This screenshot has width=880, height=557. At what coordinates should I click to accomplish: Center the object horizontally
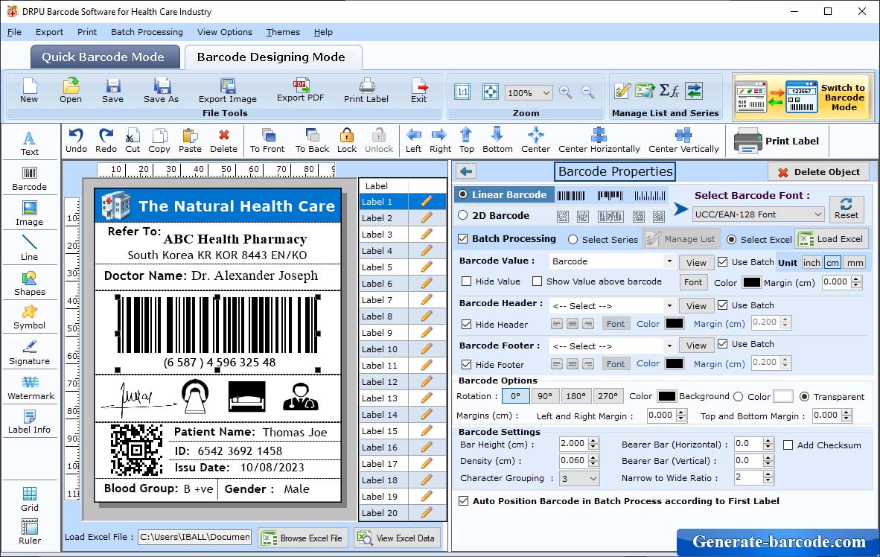tap(599, 141)
